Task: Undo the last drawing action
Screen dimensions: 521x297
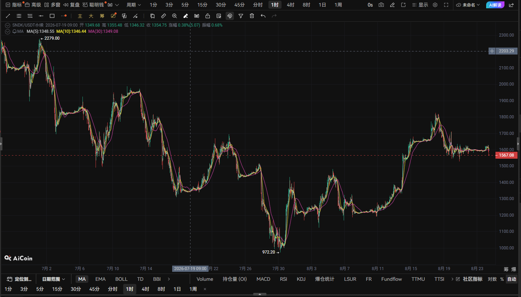Action: click(263, 16)
